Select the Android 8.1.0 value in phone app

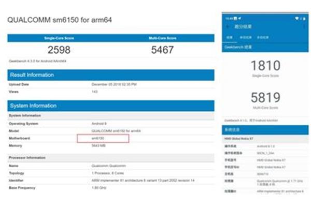click(x=266, y=146)
